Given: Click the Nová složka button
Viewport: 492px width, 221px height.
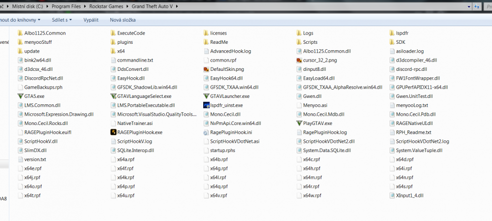Looking at the screenshot, I should 123,20.
